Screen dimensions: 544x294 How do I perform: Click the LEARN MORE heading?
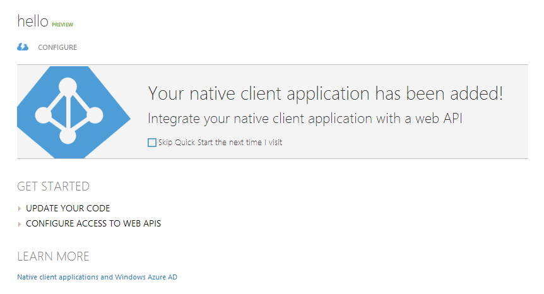54,257
